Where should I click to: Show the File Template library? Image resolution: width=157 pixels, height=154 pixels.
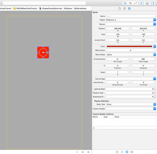[x=117, y=152]
